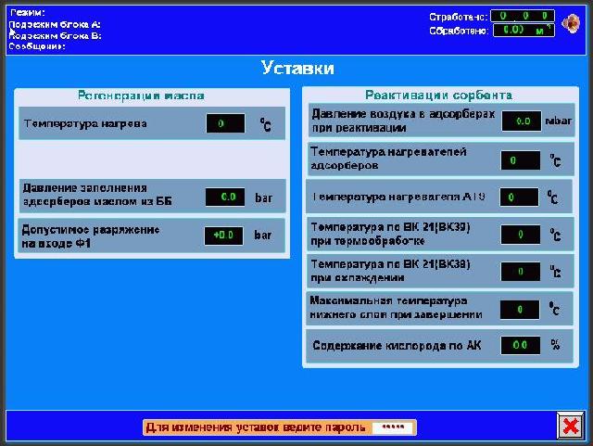The height and width of the screenshot is (446, 593).
Task: Select the Допустимое разряжение на входе Ф1 value
Action: [x=224, y=236]
